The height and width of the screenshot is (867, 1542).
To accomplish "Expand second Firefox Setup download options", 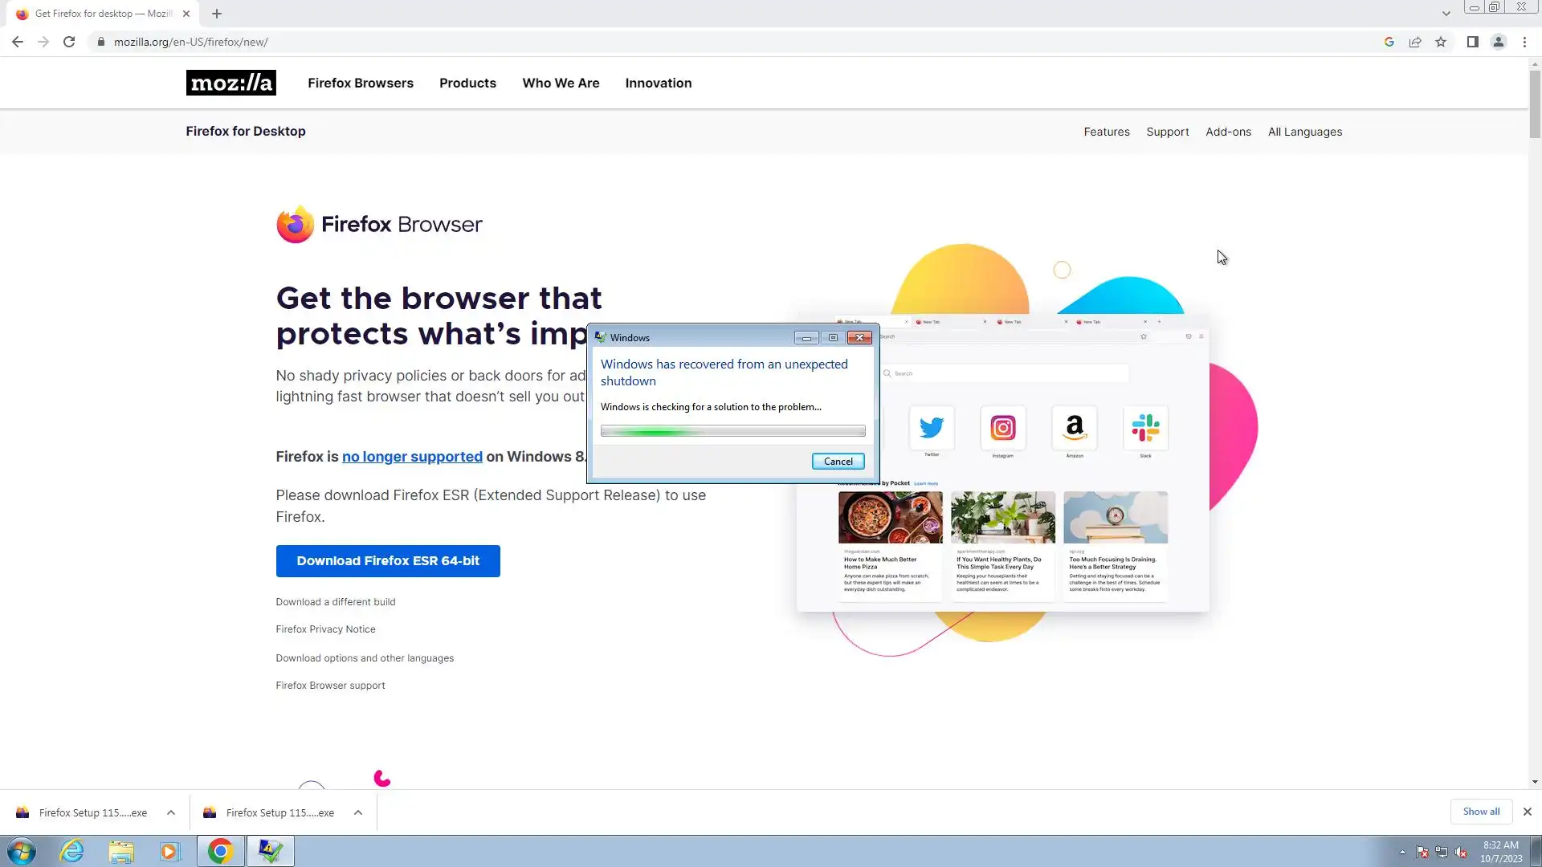I will tap(358, 812).
